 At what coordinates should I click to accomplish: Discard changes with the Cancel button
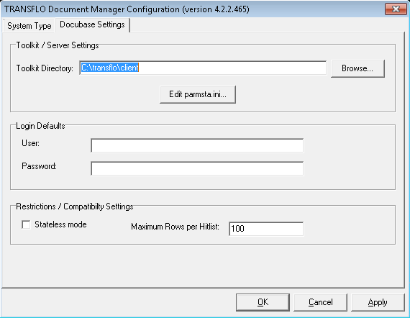[321, 302]
